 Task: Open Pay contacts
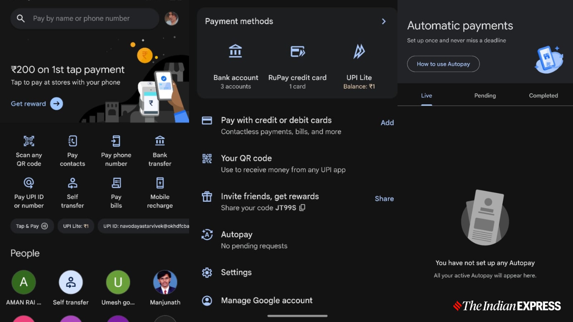click(x=72, y=150)
